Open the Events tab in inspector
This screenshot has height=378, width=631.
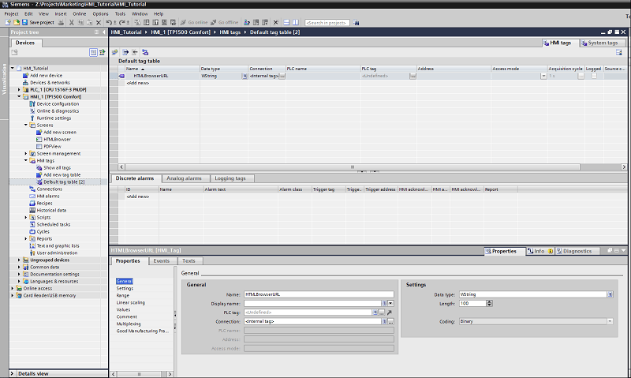coord(162,261)
